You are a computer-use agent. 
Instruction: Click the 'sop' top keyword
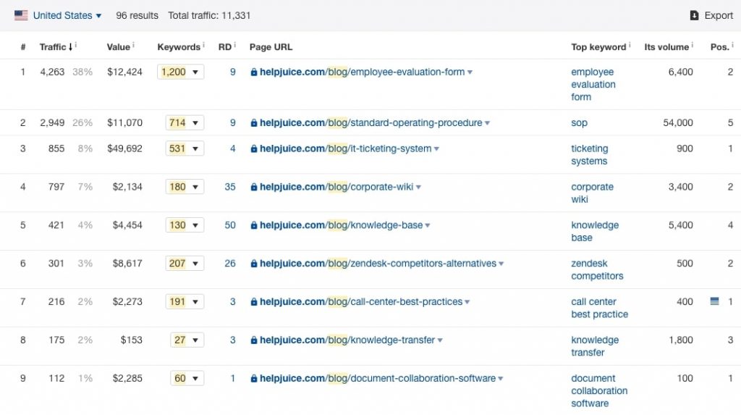(579, 122)
